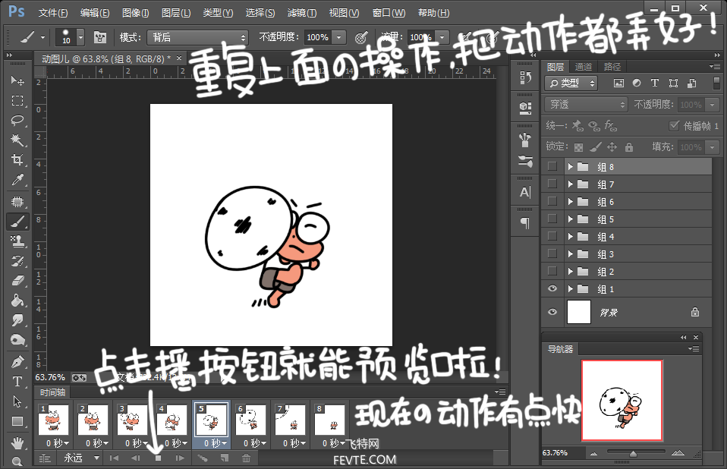This screenshot has width=727, height=469.
Task: Select frame 3 in the timeline
Action: point(133,420)
